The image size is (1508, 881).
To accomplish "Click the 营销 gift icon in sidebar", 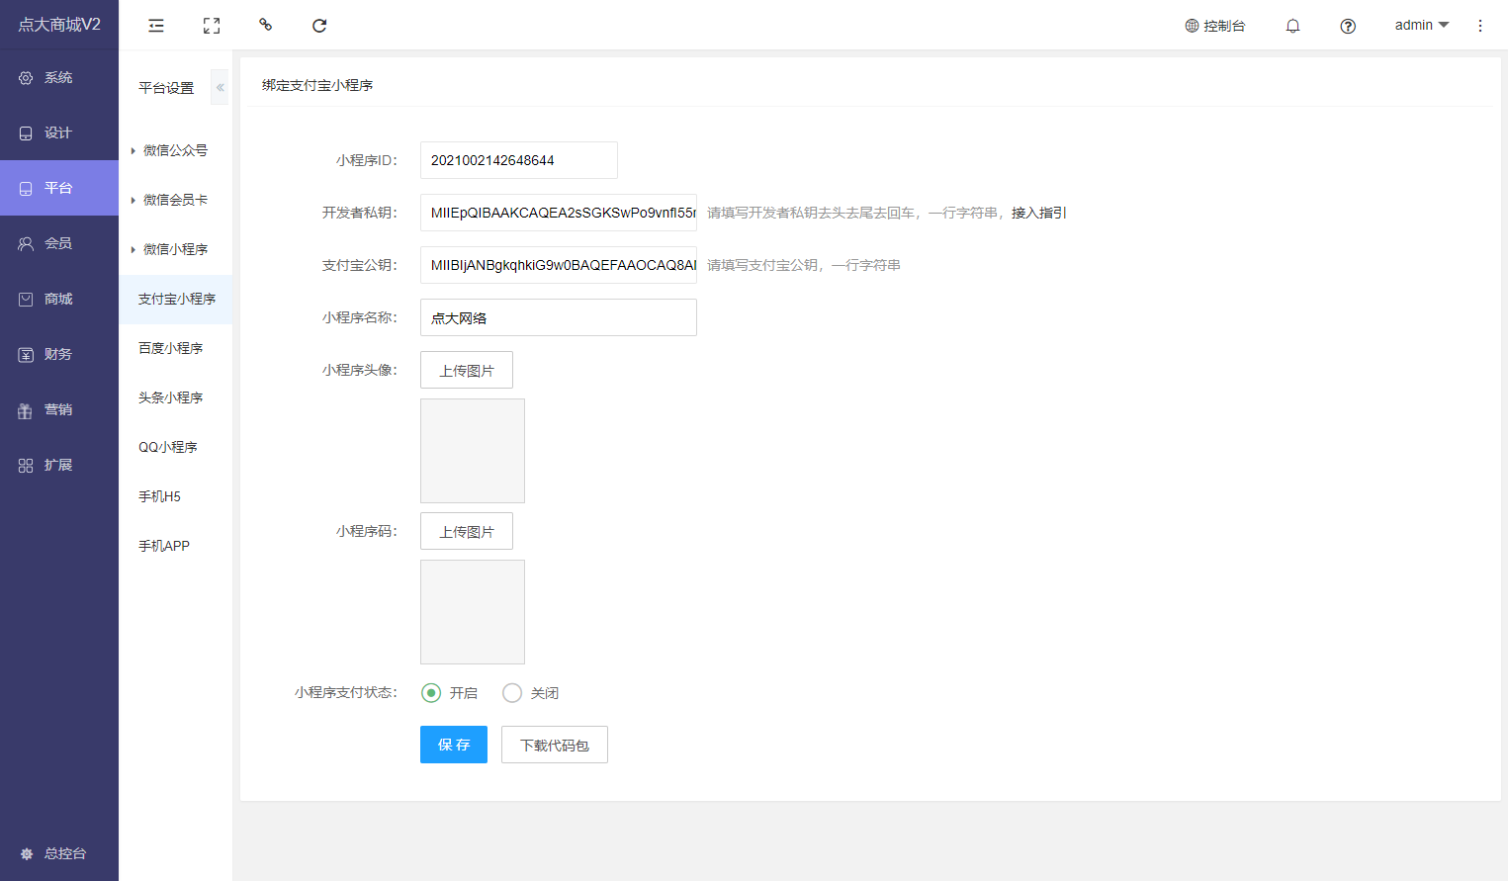I will [26, 410].
